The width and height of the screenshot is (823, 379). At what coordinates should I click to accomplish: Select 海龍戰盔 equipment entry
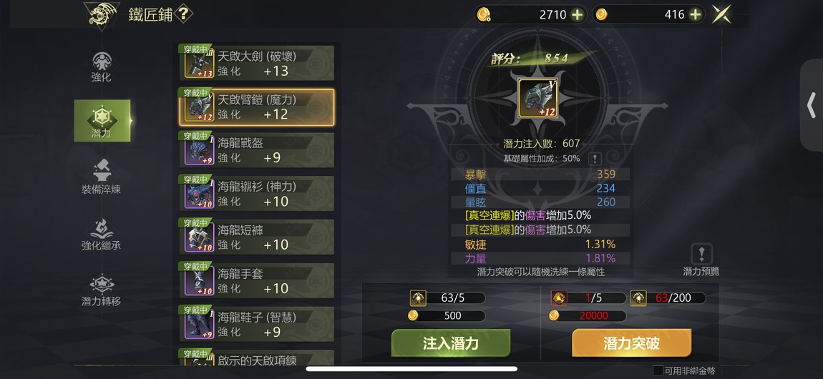[256, 150]
